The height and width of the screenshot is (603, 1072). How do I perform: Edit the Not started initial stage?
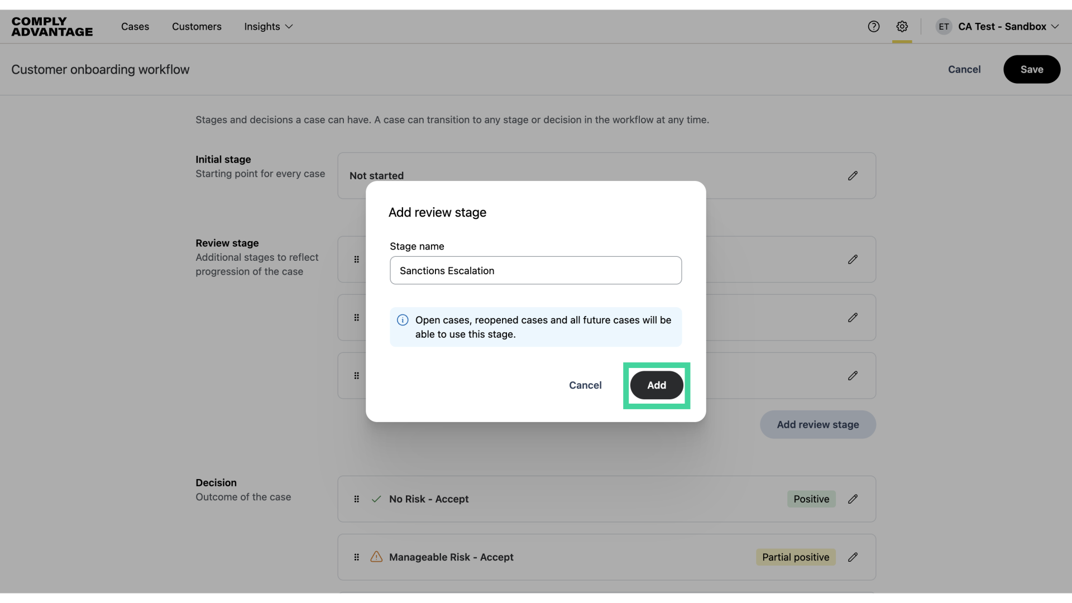(853, 175)
